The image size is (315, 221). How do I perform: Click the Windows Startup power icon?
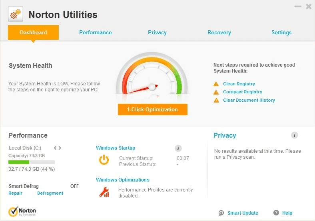[104, 160]
